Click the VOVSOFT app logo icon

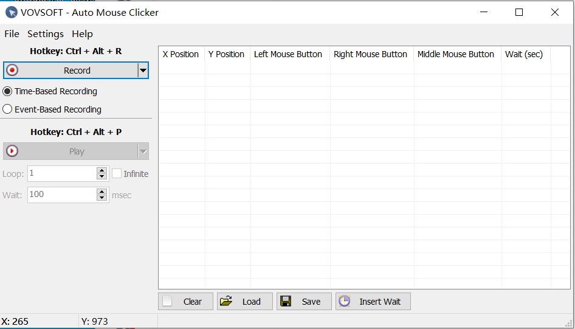point(12,13)
